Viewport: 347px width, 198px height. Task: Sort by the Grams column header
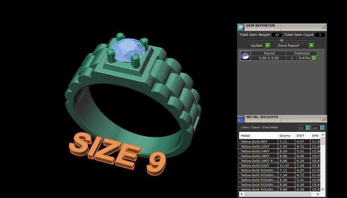(286, 135)
